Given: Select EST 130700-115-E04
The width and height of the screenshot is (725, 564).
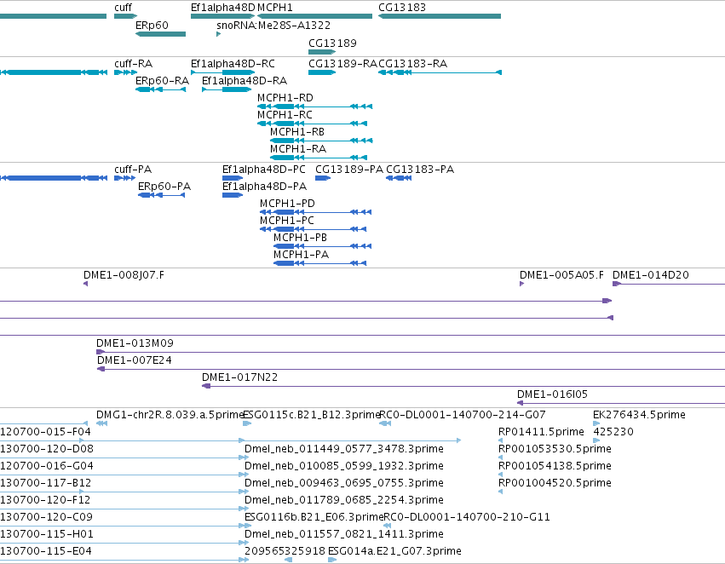Looking at the screenshot, I should (46, 551).
